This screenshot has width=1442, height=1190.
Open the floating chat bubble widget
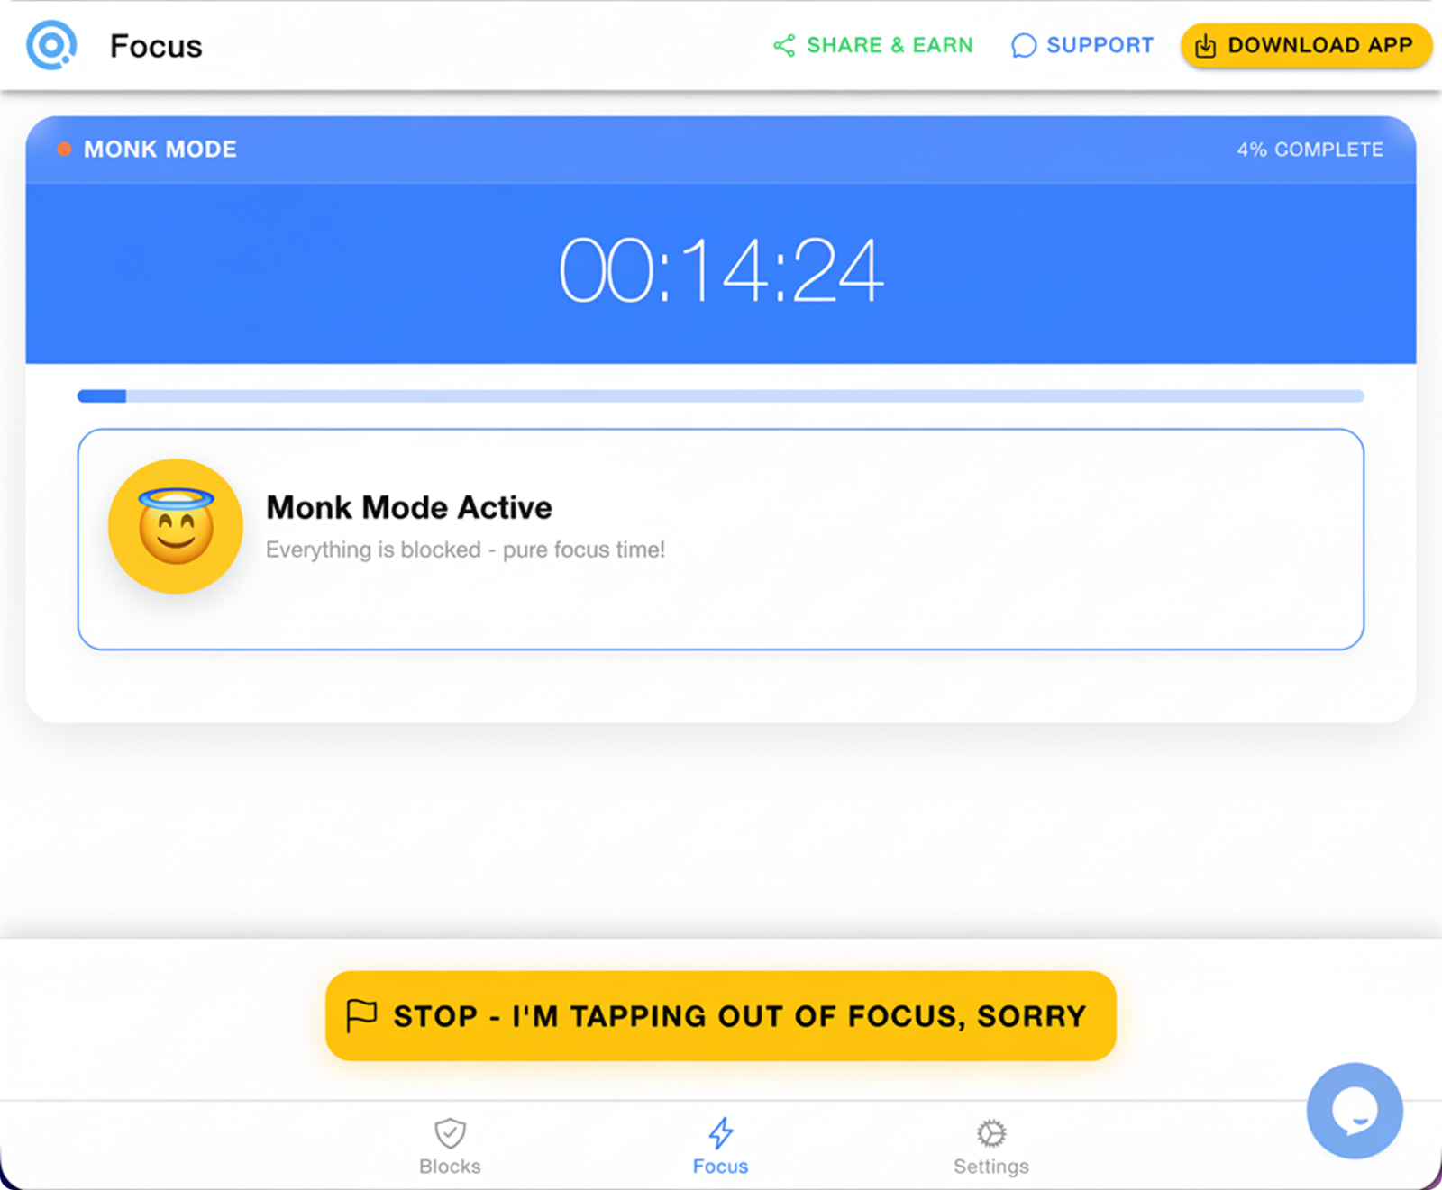click(1354, 1110)
